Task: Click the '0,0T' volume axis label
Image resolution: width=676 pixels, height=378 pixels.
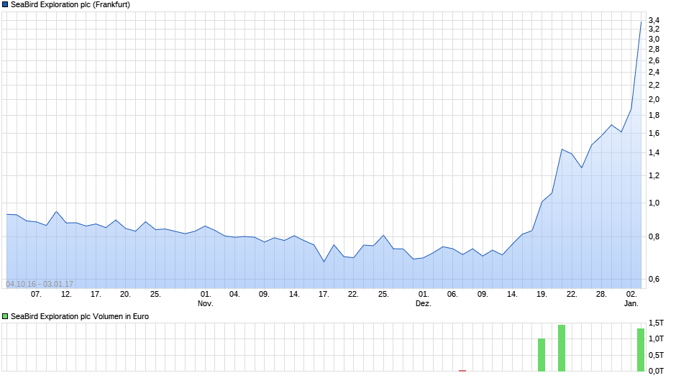Action: coord(656,371)
